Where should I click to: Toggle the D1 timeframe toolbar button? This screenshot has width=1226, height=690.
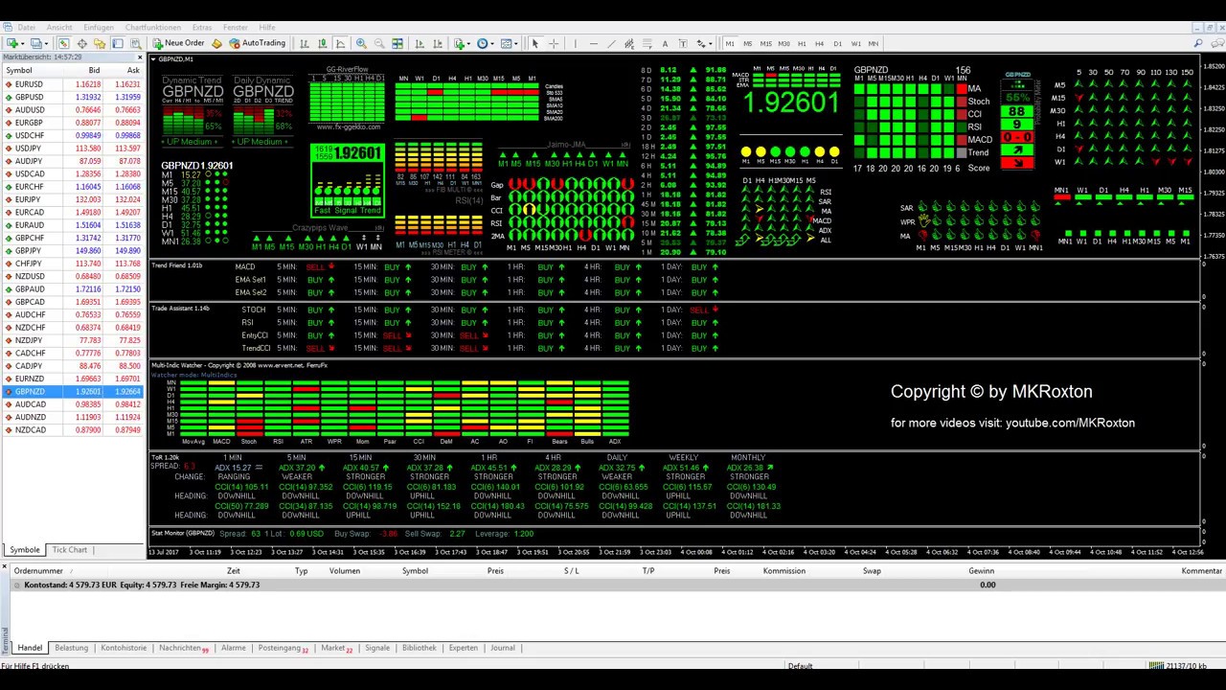coord(837,43)
